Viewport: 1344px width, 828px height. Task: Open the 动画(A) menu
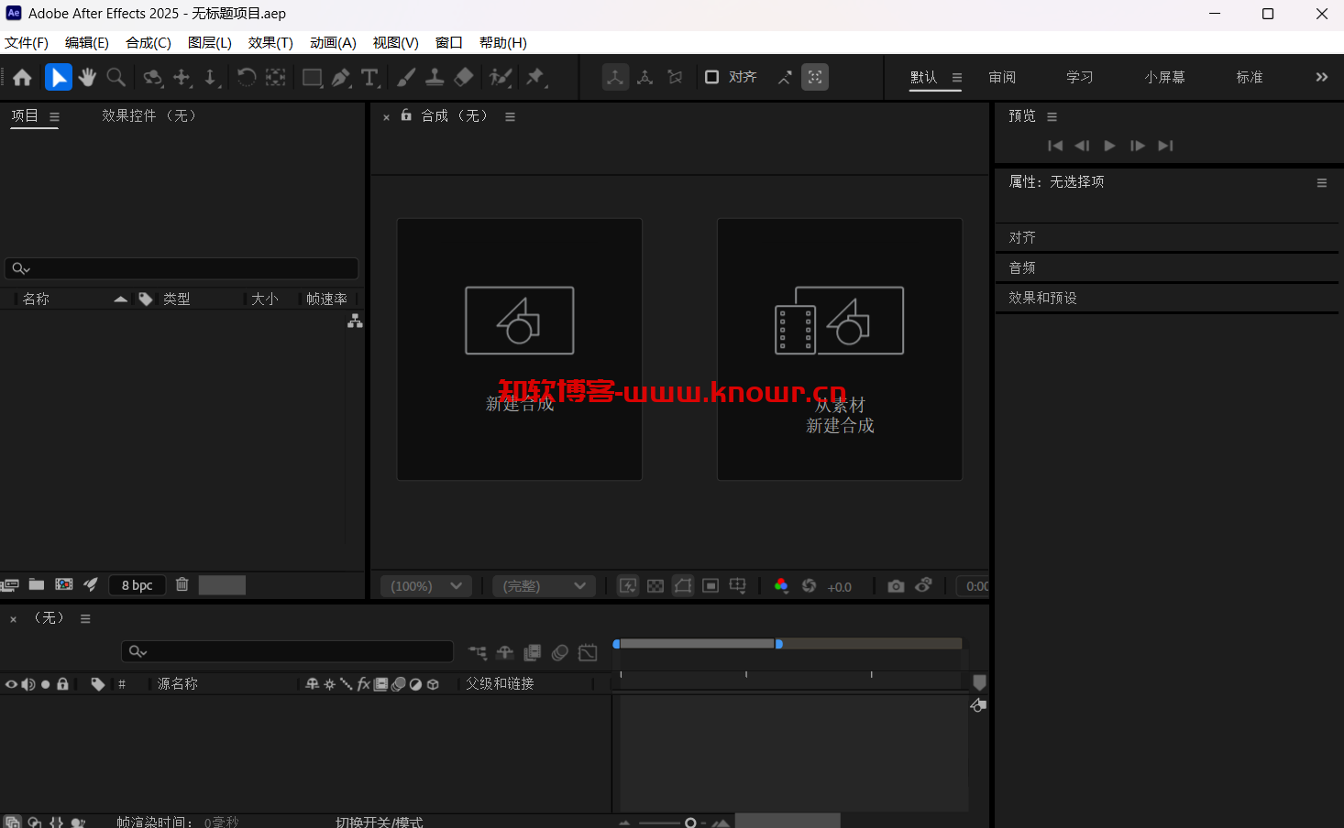333,43
